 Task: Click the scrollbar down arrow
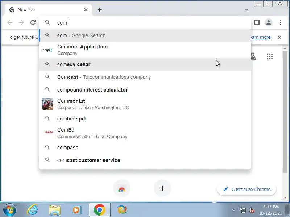click(x=285, y=197)
